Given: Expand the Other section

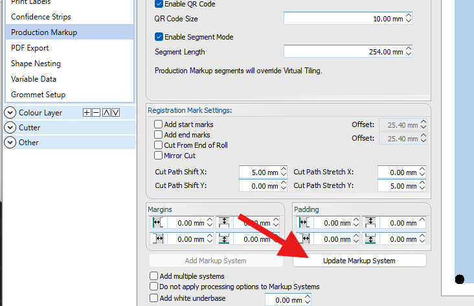Looking at the screenshot, I should pyautogui.click(x=10, y=143).
